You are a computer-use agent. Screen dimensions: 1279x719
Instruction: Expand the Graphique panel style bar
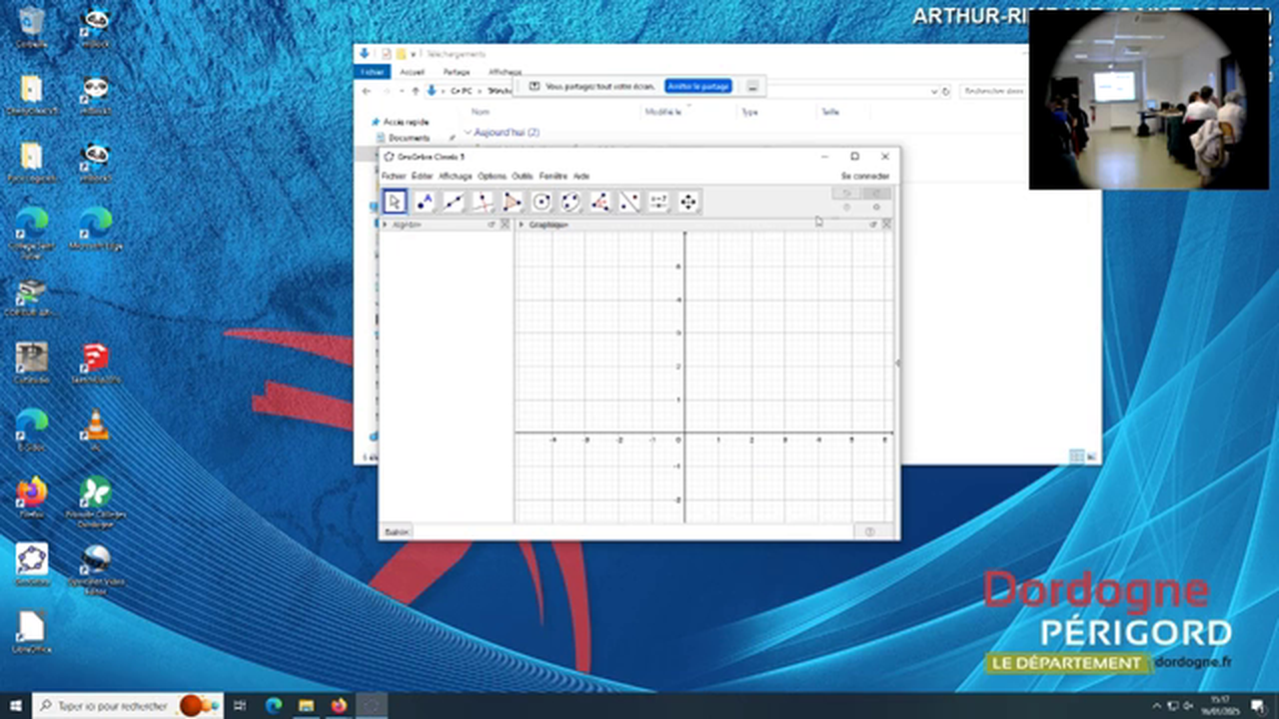click(x=522, y=225)
